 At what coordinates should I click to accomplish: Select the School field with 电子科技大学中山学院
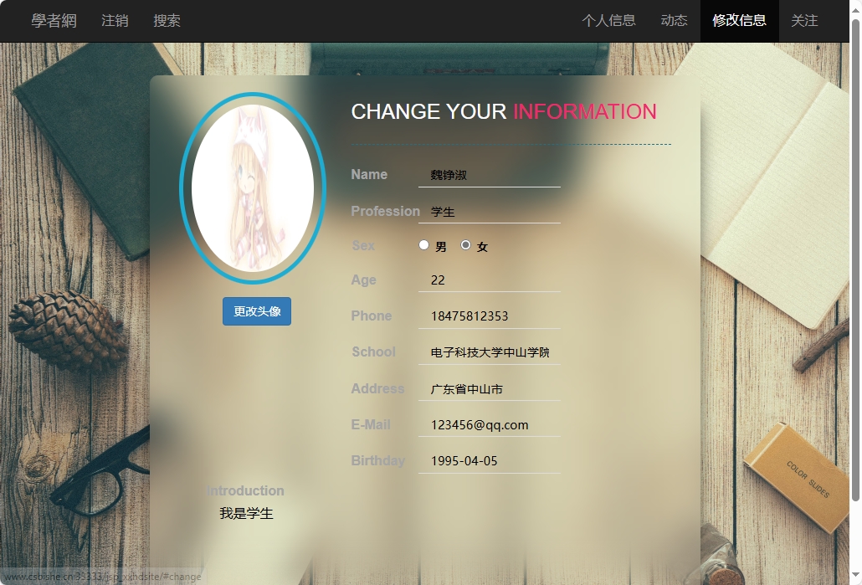(490, 352)
